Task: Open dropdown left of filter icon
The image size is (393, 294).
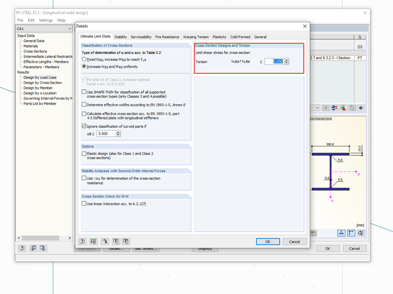Action: pos(317,108)
